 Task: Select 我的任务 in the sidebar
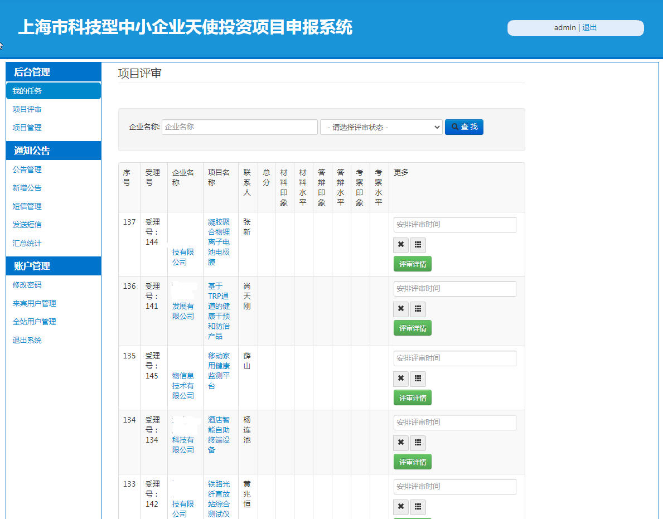tap(27, 91)
